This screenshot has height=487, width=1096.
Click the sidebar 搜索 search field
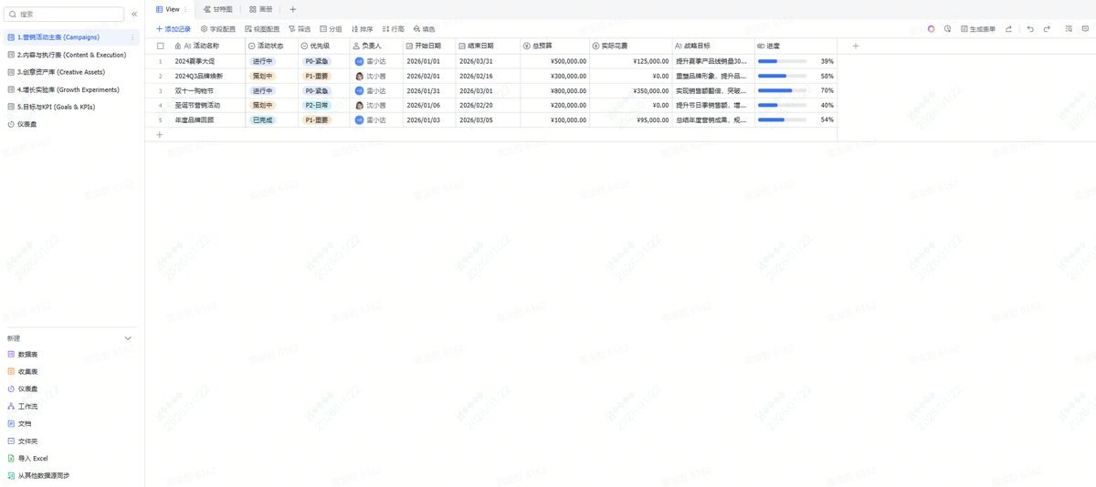tap(64, 15)
